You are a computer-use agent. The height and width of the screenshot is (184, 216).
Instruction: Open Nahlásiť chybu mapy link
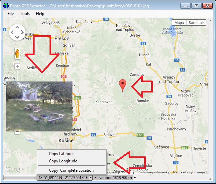[x=189, y=172]
